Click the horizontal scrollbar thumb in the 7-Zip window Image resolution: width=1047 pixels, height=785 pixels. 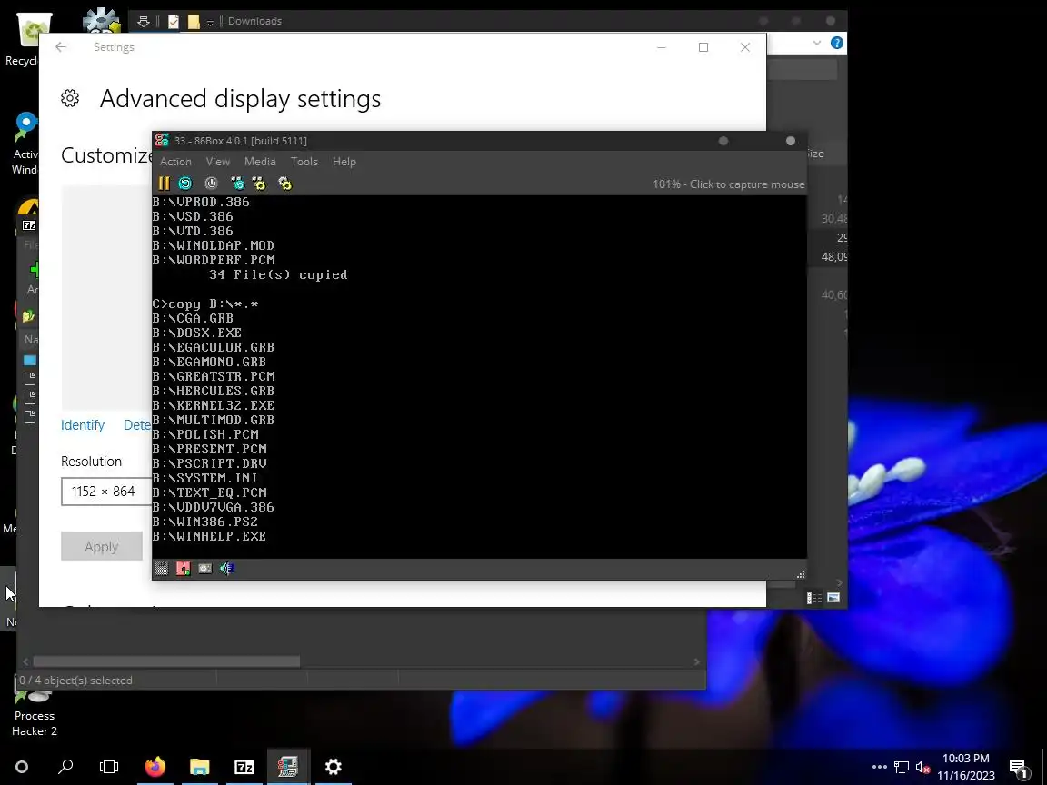pos(166,661)
